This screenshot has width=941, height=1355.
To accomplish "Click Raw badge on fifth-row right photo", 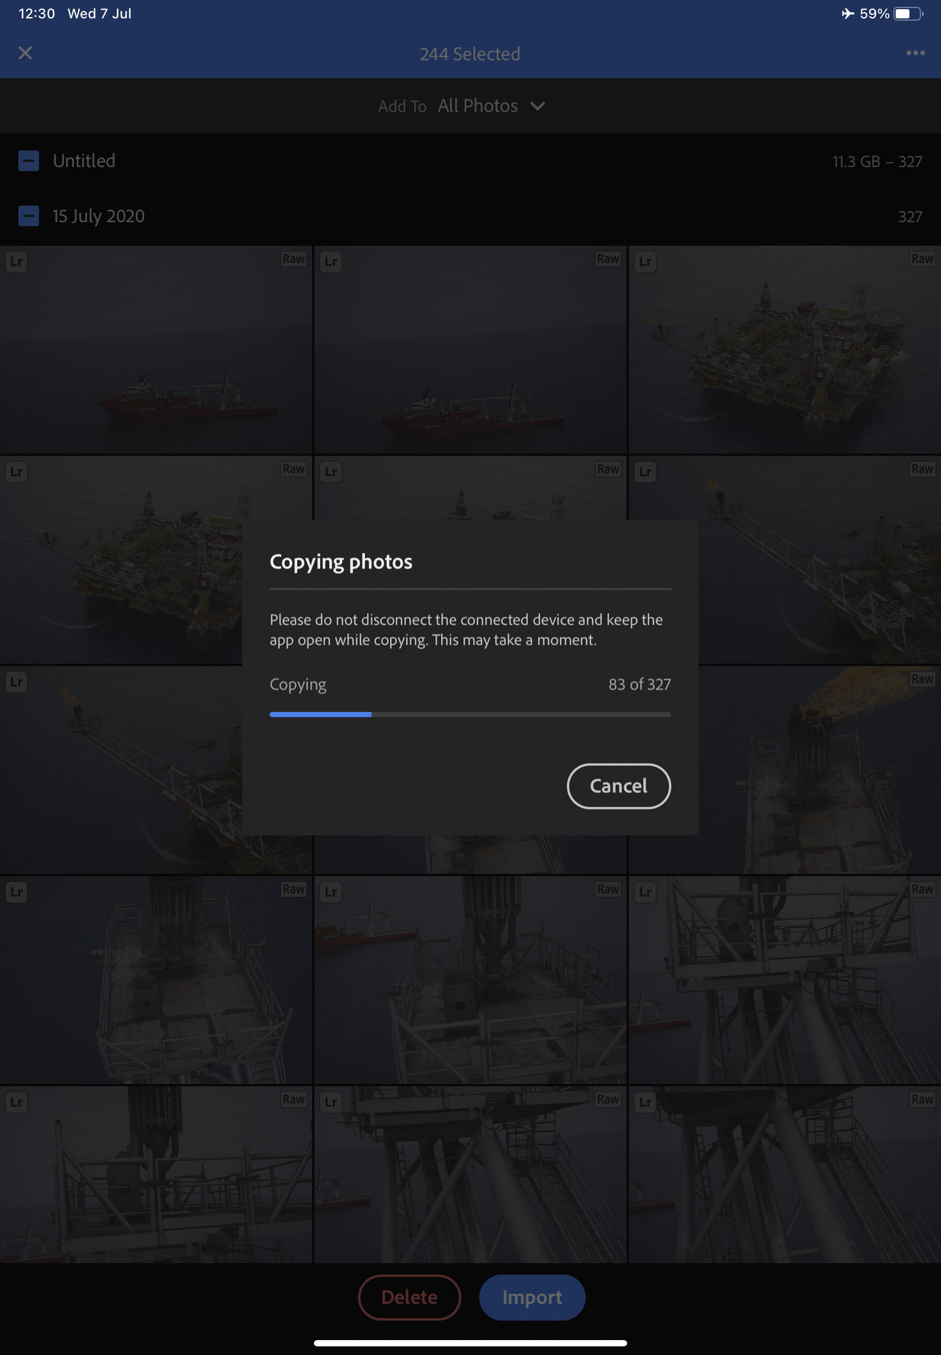I will coord(922,1099).
